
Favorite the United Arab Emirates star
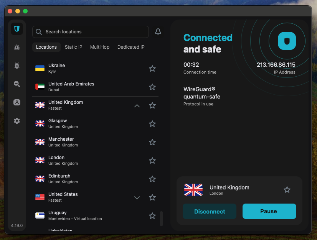[x=152, y=87]
